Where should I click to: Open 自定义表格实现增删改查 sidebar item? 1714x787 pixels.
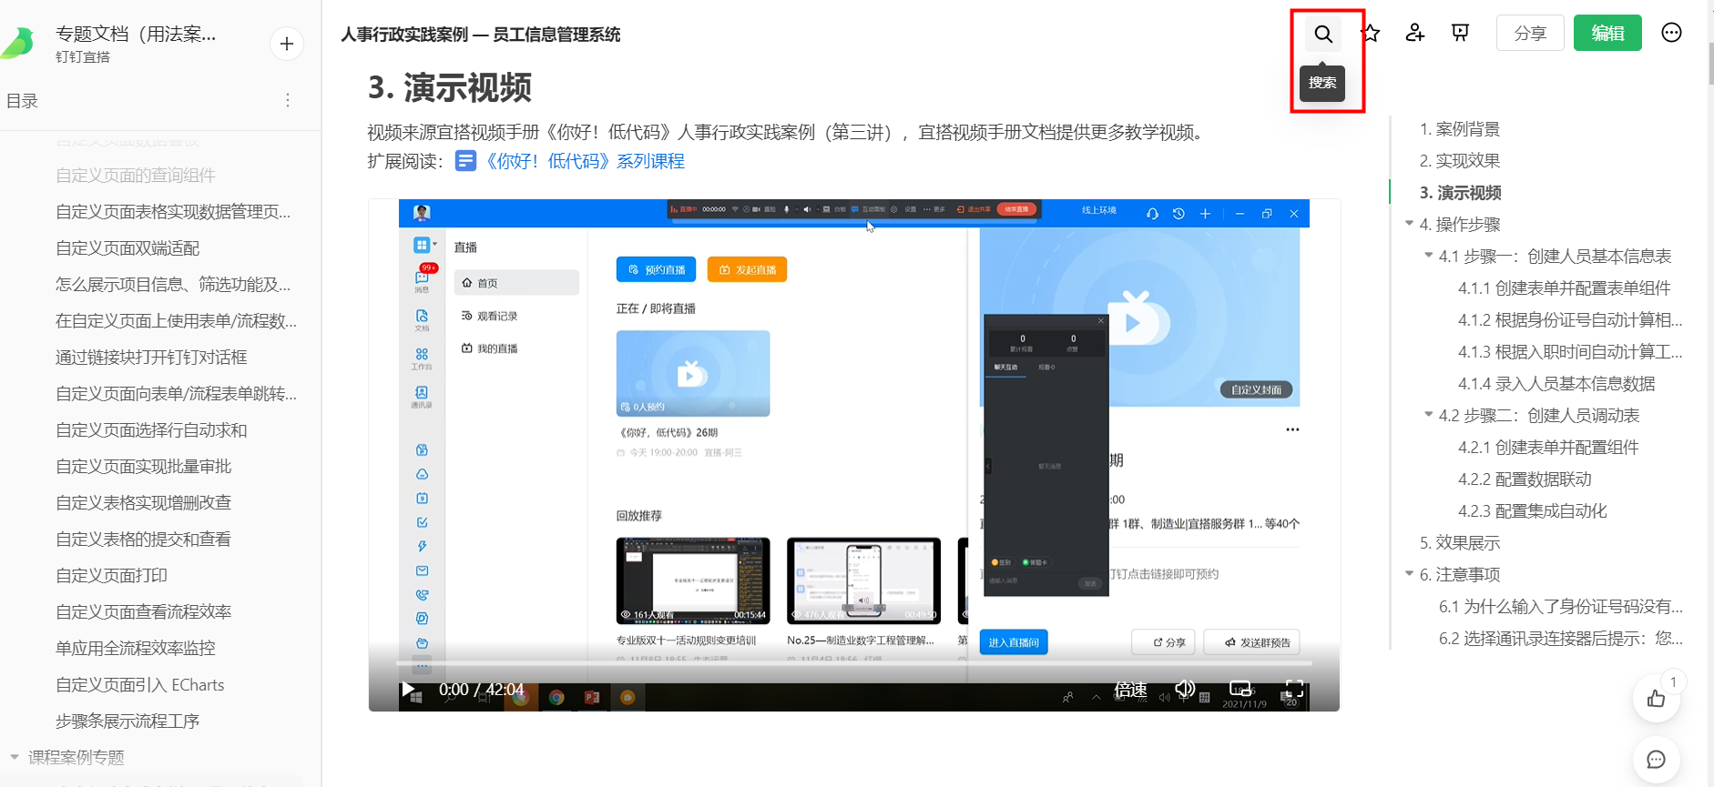pos(143,503)
